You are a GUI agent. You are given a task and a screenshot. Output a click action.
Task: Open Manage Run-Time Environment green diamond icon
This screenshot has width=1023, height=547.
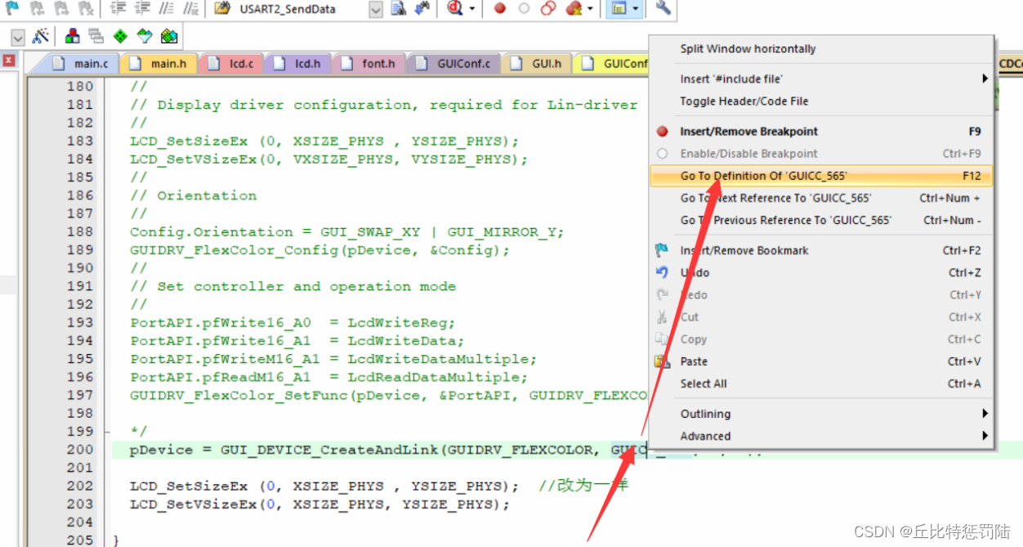120,36
